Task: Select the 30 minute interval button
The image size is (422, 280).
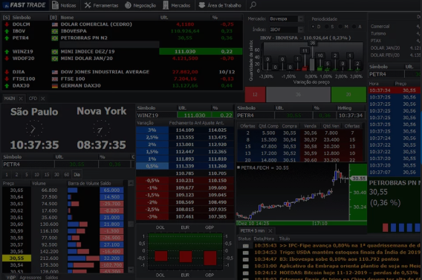Action: (x=56, y=175)
